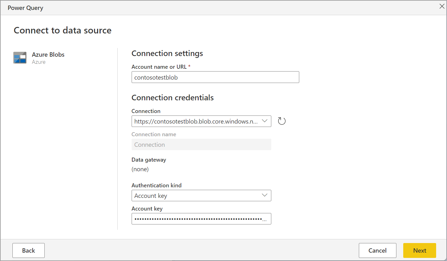The image size is (447, 261).
Task: Click the Connect to data source title
Action: 62,30
